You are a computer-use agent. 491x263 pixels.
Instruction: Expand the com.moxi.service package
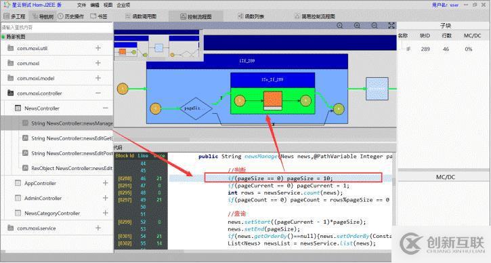pyautogui.click(x=98, y=228)
